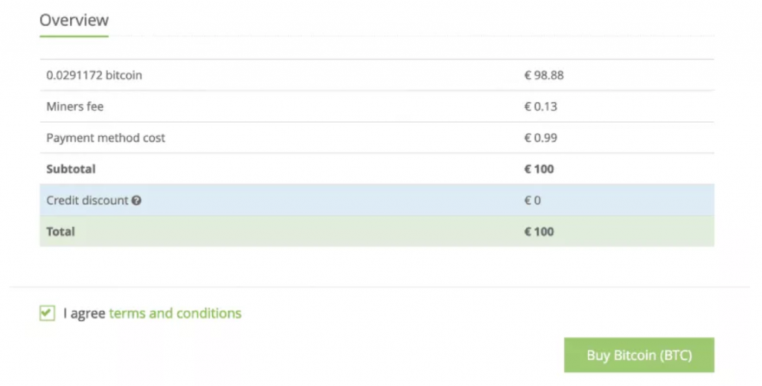Click the € 0.13 miners fee value

540,106
